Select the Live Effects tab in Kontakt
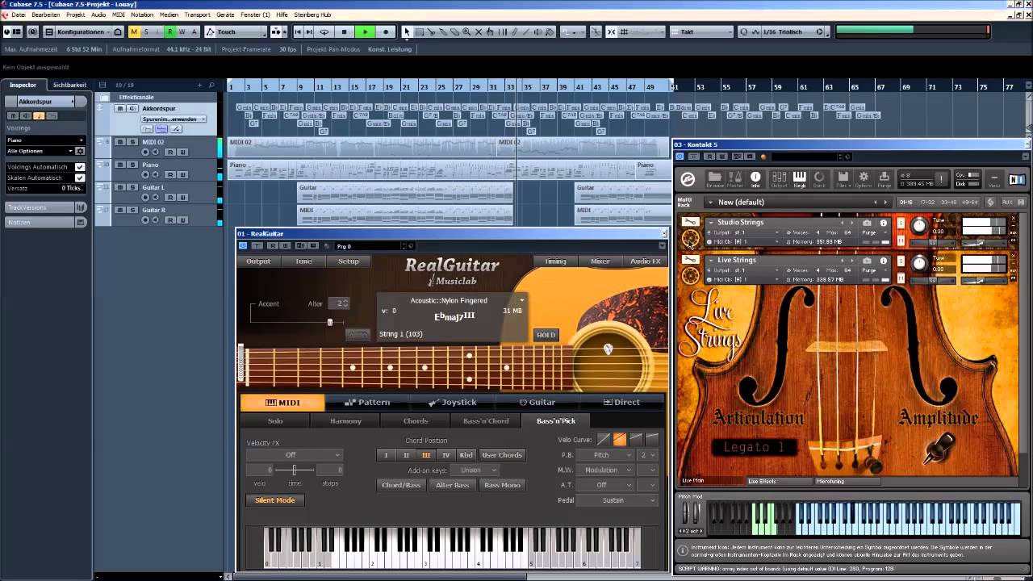Image resolution: width=1033 pixels, height=581 pixels. pyautogui.click(x=762, y=482)
